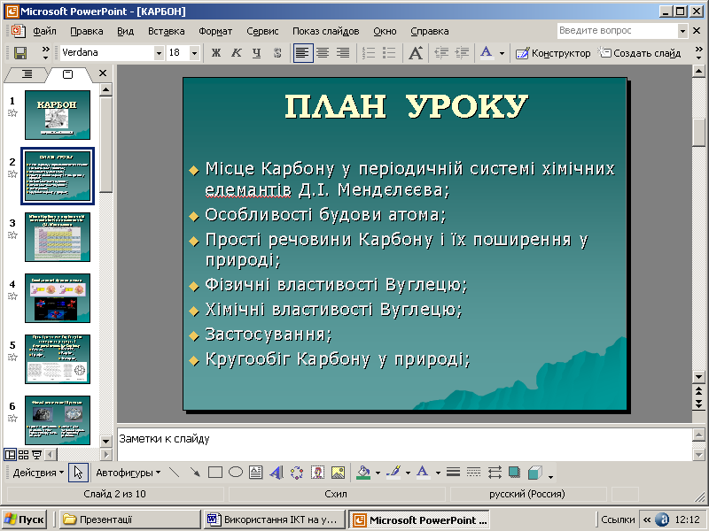Toggle bold formatting (Ж)

point(216,53)
